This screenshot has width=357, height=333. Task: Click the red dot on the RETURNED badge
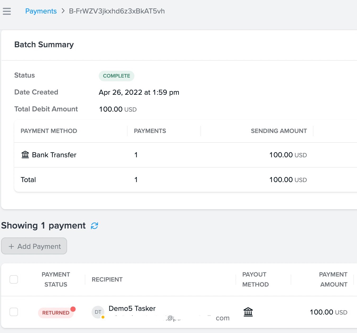[73, 309]
